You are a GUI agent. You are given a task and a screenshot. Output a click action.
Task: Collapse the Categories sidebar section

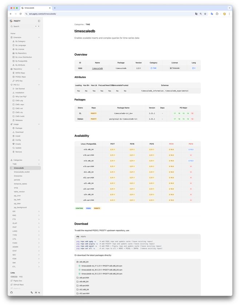click(39, 160)
